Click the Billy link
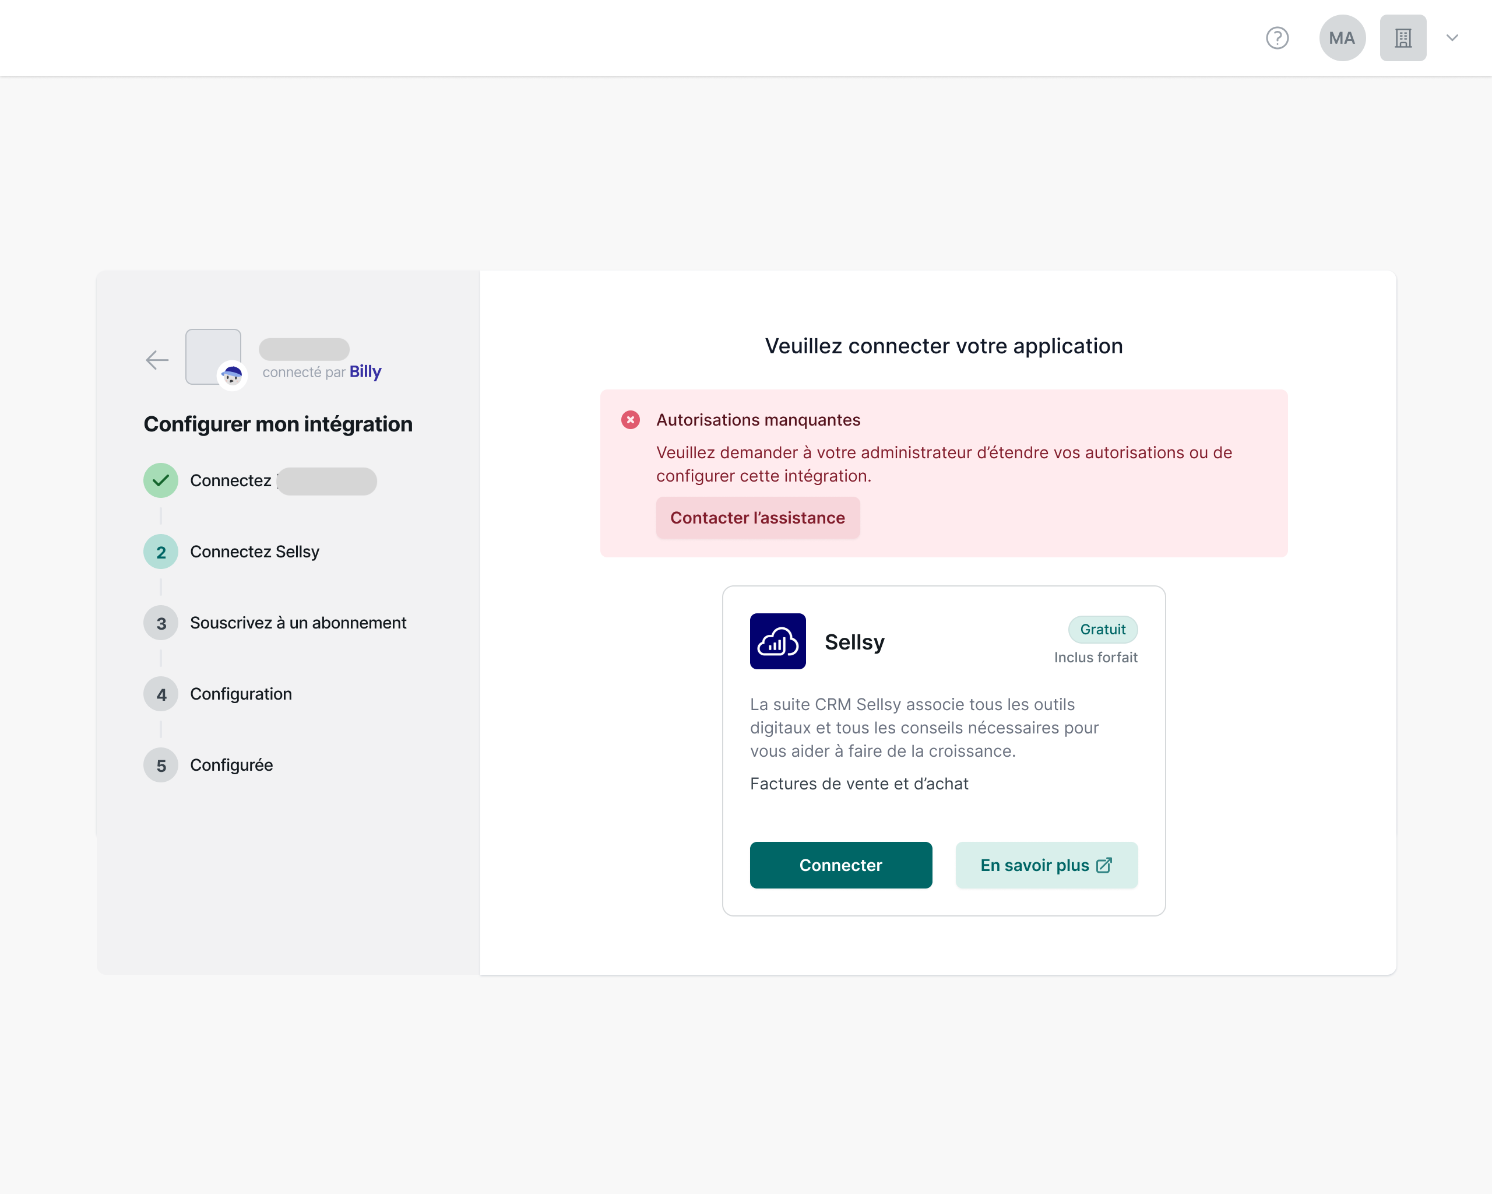The image size is (1492, 1194). 365,373
